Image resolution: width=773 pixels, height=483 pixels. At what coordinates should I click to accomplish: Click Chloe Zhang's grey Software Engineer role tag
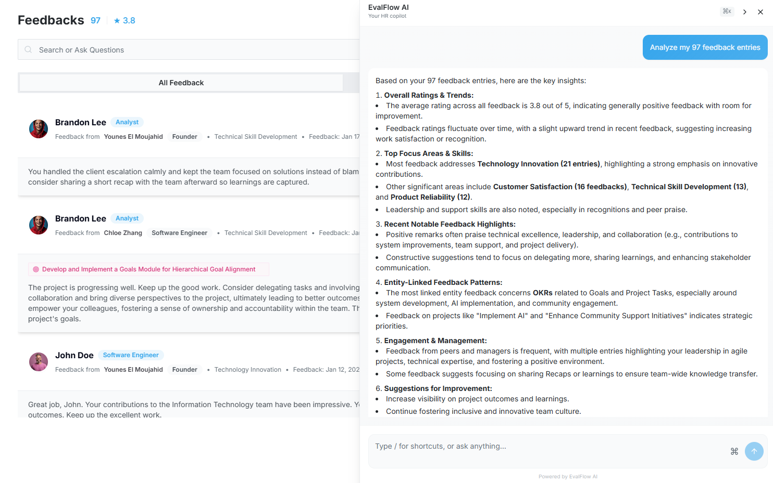(x=180, y=233)
